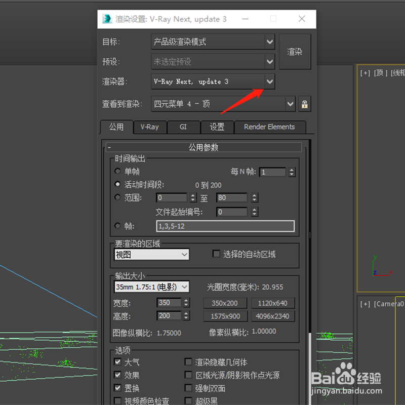405x405 pixels.
Task: Click the width (宽度) spinner
Action: point(186,302)
